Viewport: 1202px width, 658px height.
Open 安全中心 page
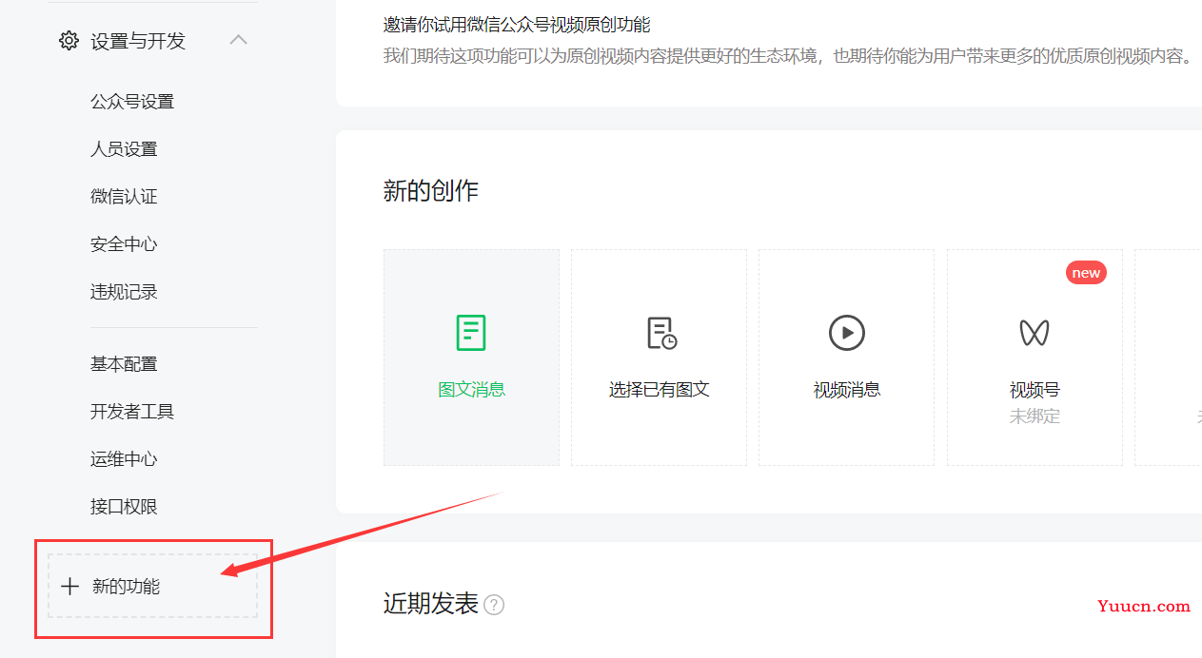[x=124, y=244]
